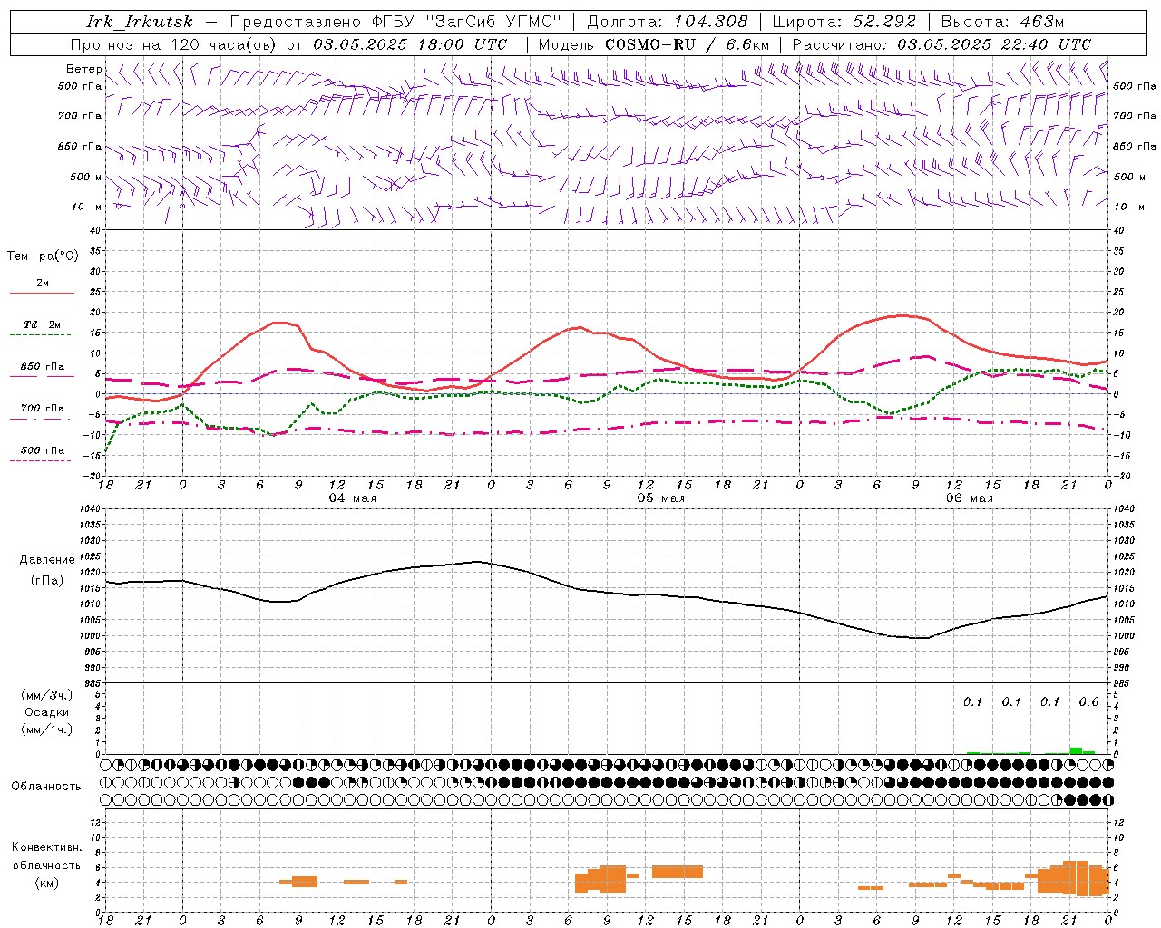Click the 700 гПа temperature legend entry

pyautogui.click(x=43, y=409)
